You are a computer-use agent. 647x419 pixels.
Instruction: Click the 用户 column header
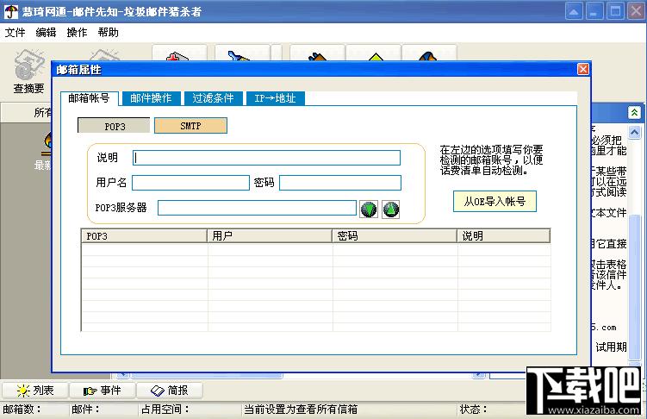270,235
